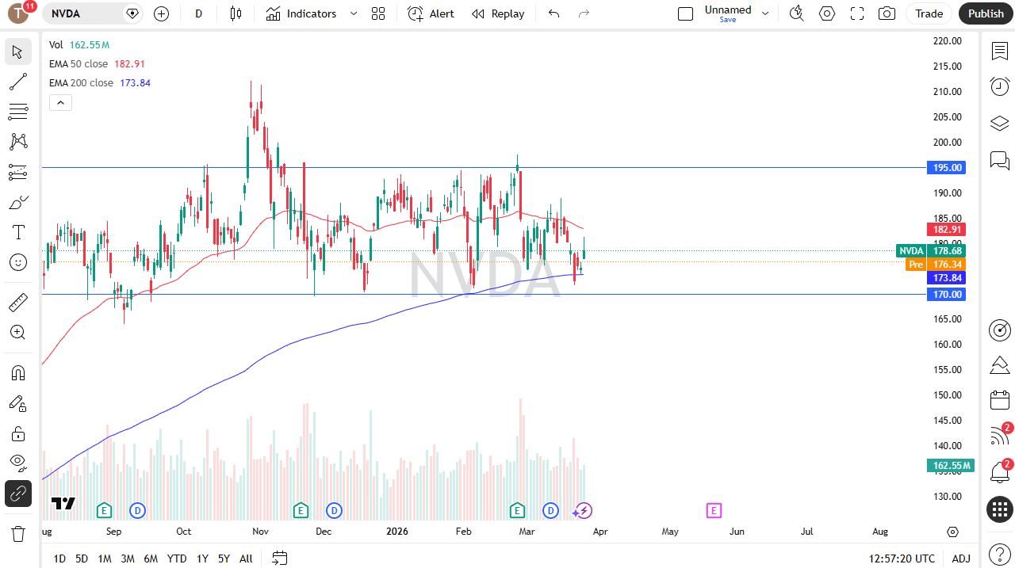Open the object tree layers panel
This screenshot has width=1015, height=568.
(1000, 124)
